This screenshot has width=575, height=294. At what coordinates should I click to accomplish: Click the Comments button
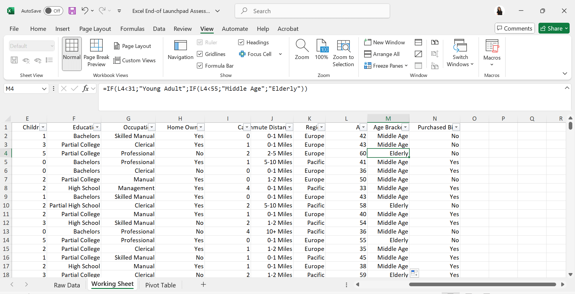pyautogui.click(x=515, y=28)
